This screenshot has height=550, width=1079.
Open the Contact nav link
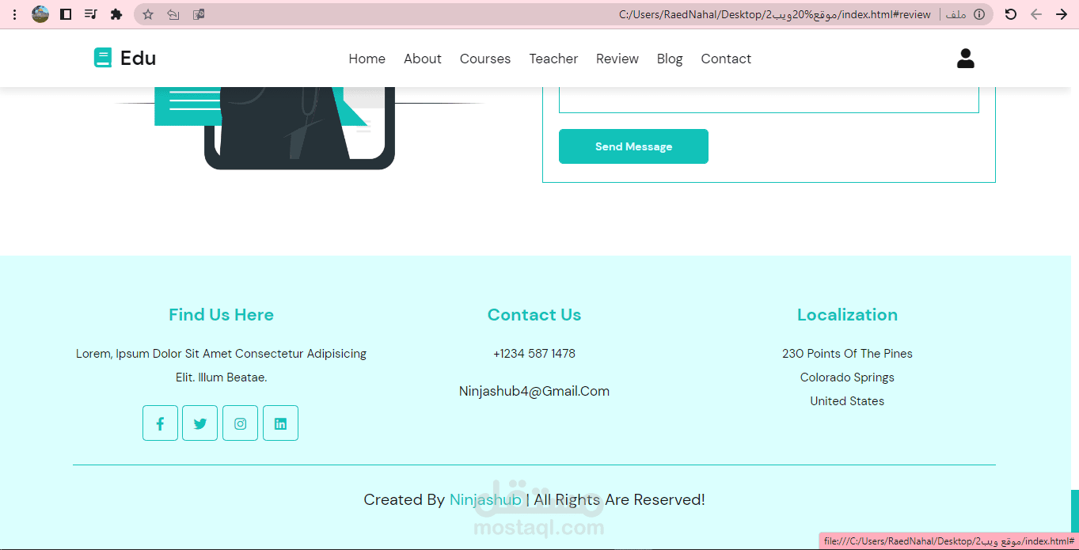[726, 59]
